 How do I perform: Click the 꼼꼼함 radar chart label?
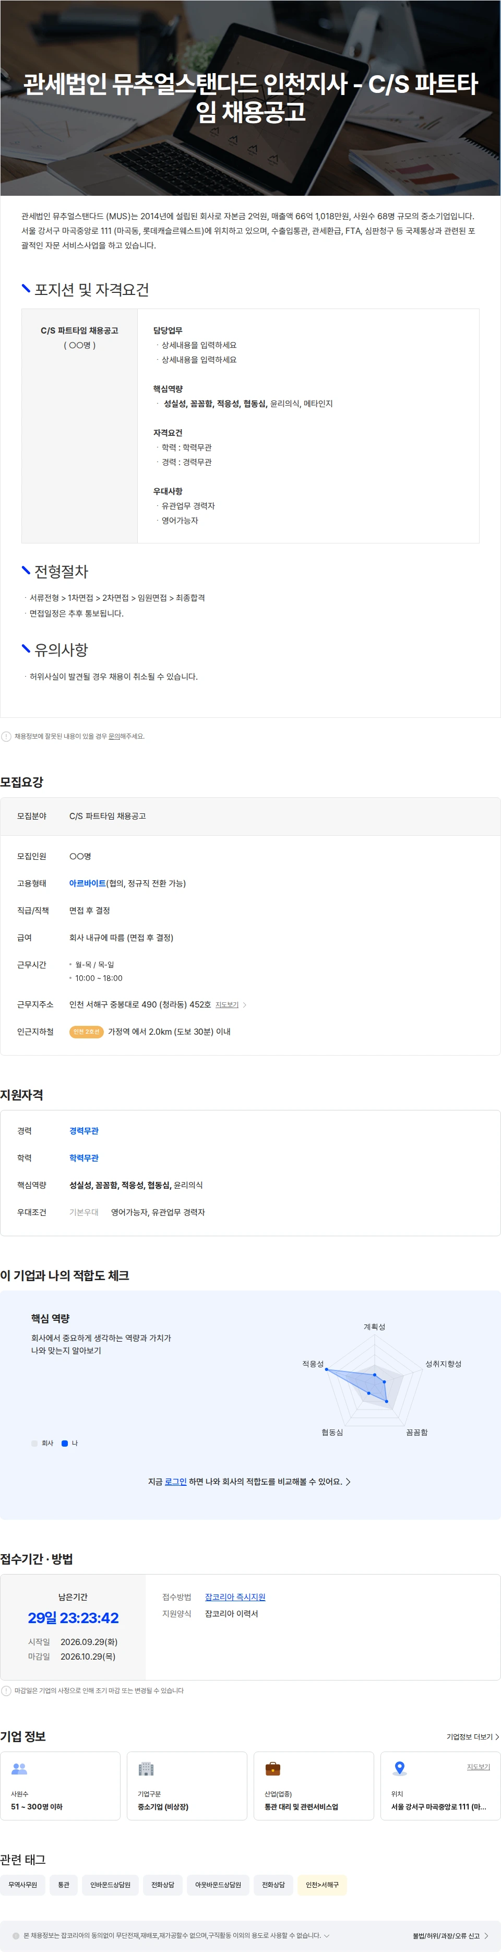417,1432
